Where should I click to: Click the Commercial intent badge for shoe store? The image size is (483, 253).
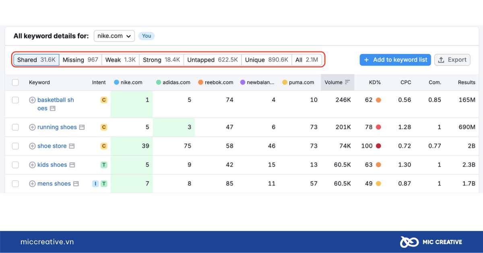point(104,146)
